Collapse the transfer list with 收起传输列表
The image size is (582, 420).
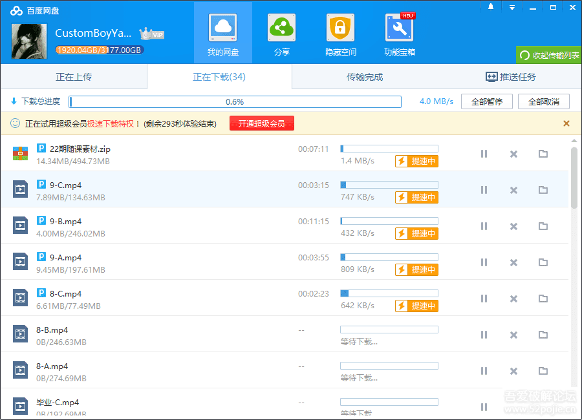(548, 55)
